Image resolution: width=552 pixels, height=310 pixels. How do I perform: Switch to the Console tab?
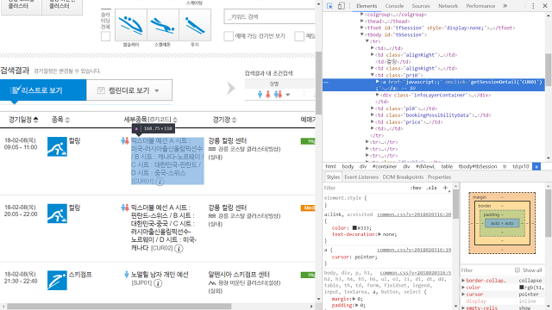click(x=394, y=6)
